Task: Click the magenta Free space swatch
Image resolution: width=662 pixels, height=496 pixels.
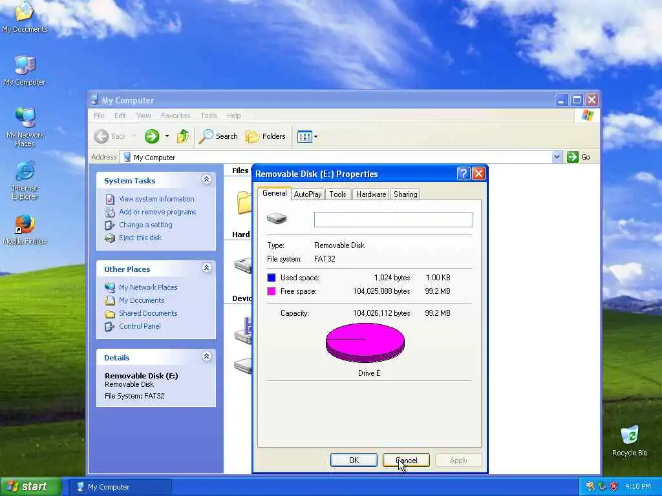Action: point(272,291)
